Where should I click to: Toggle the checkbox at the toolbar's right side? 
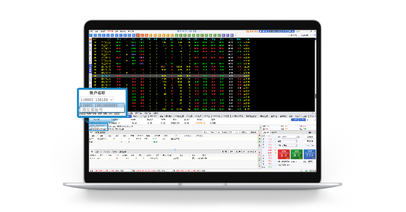288,35
